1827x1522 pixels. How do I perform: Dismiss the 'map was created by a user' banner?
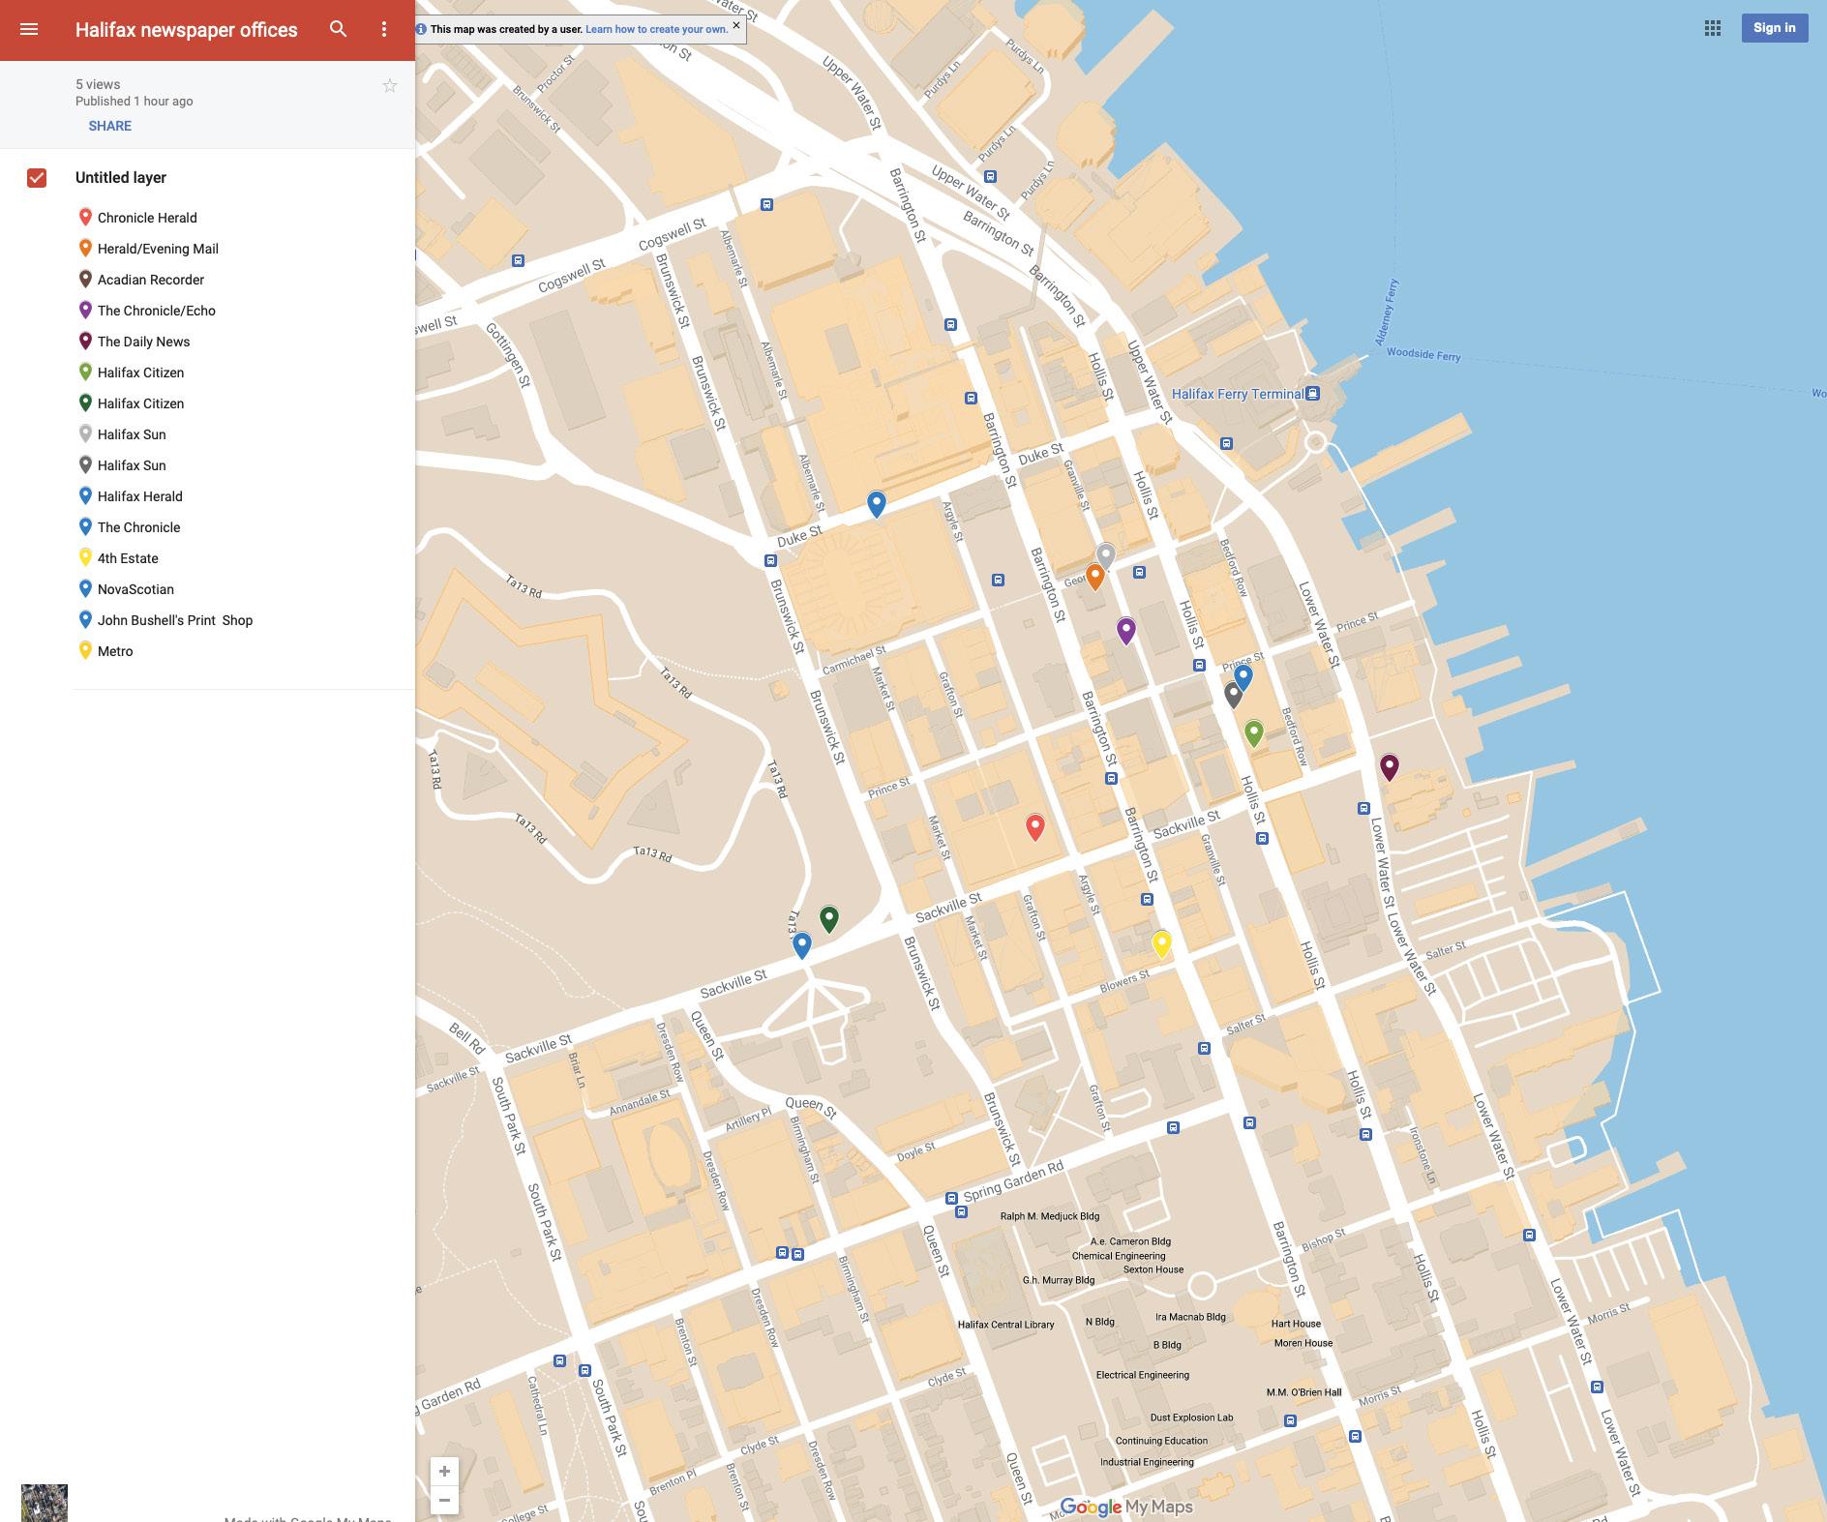[x=736, y=25]
